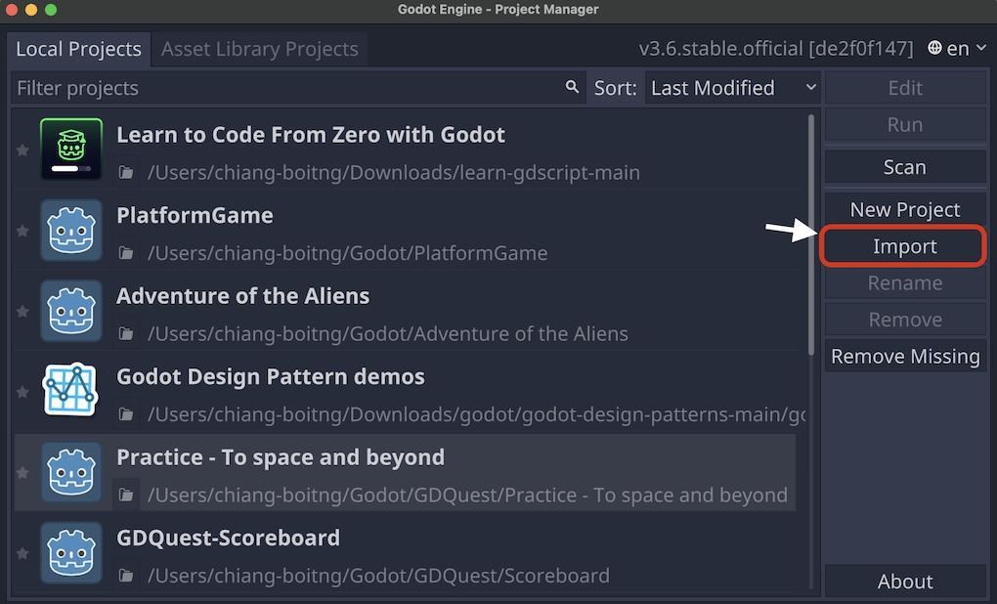Click the Edit button

[x=905, y=88]
